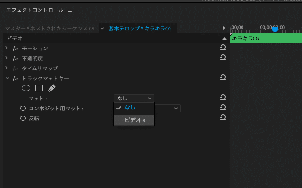Screen dimensions: 302x188
Task: Choose なし in the matte menu
Action: point(134,108)
